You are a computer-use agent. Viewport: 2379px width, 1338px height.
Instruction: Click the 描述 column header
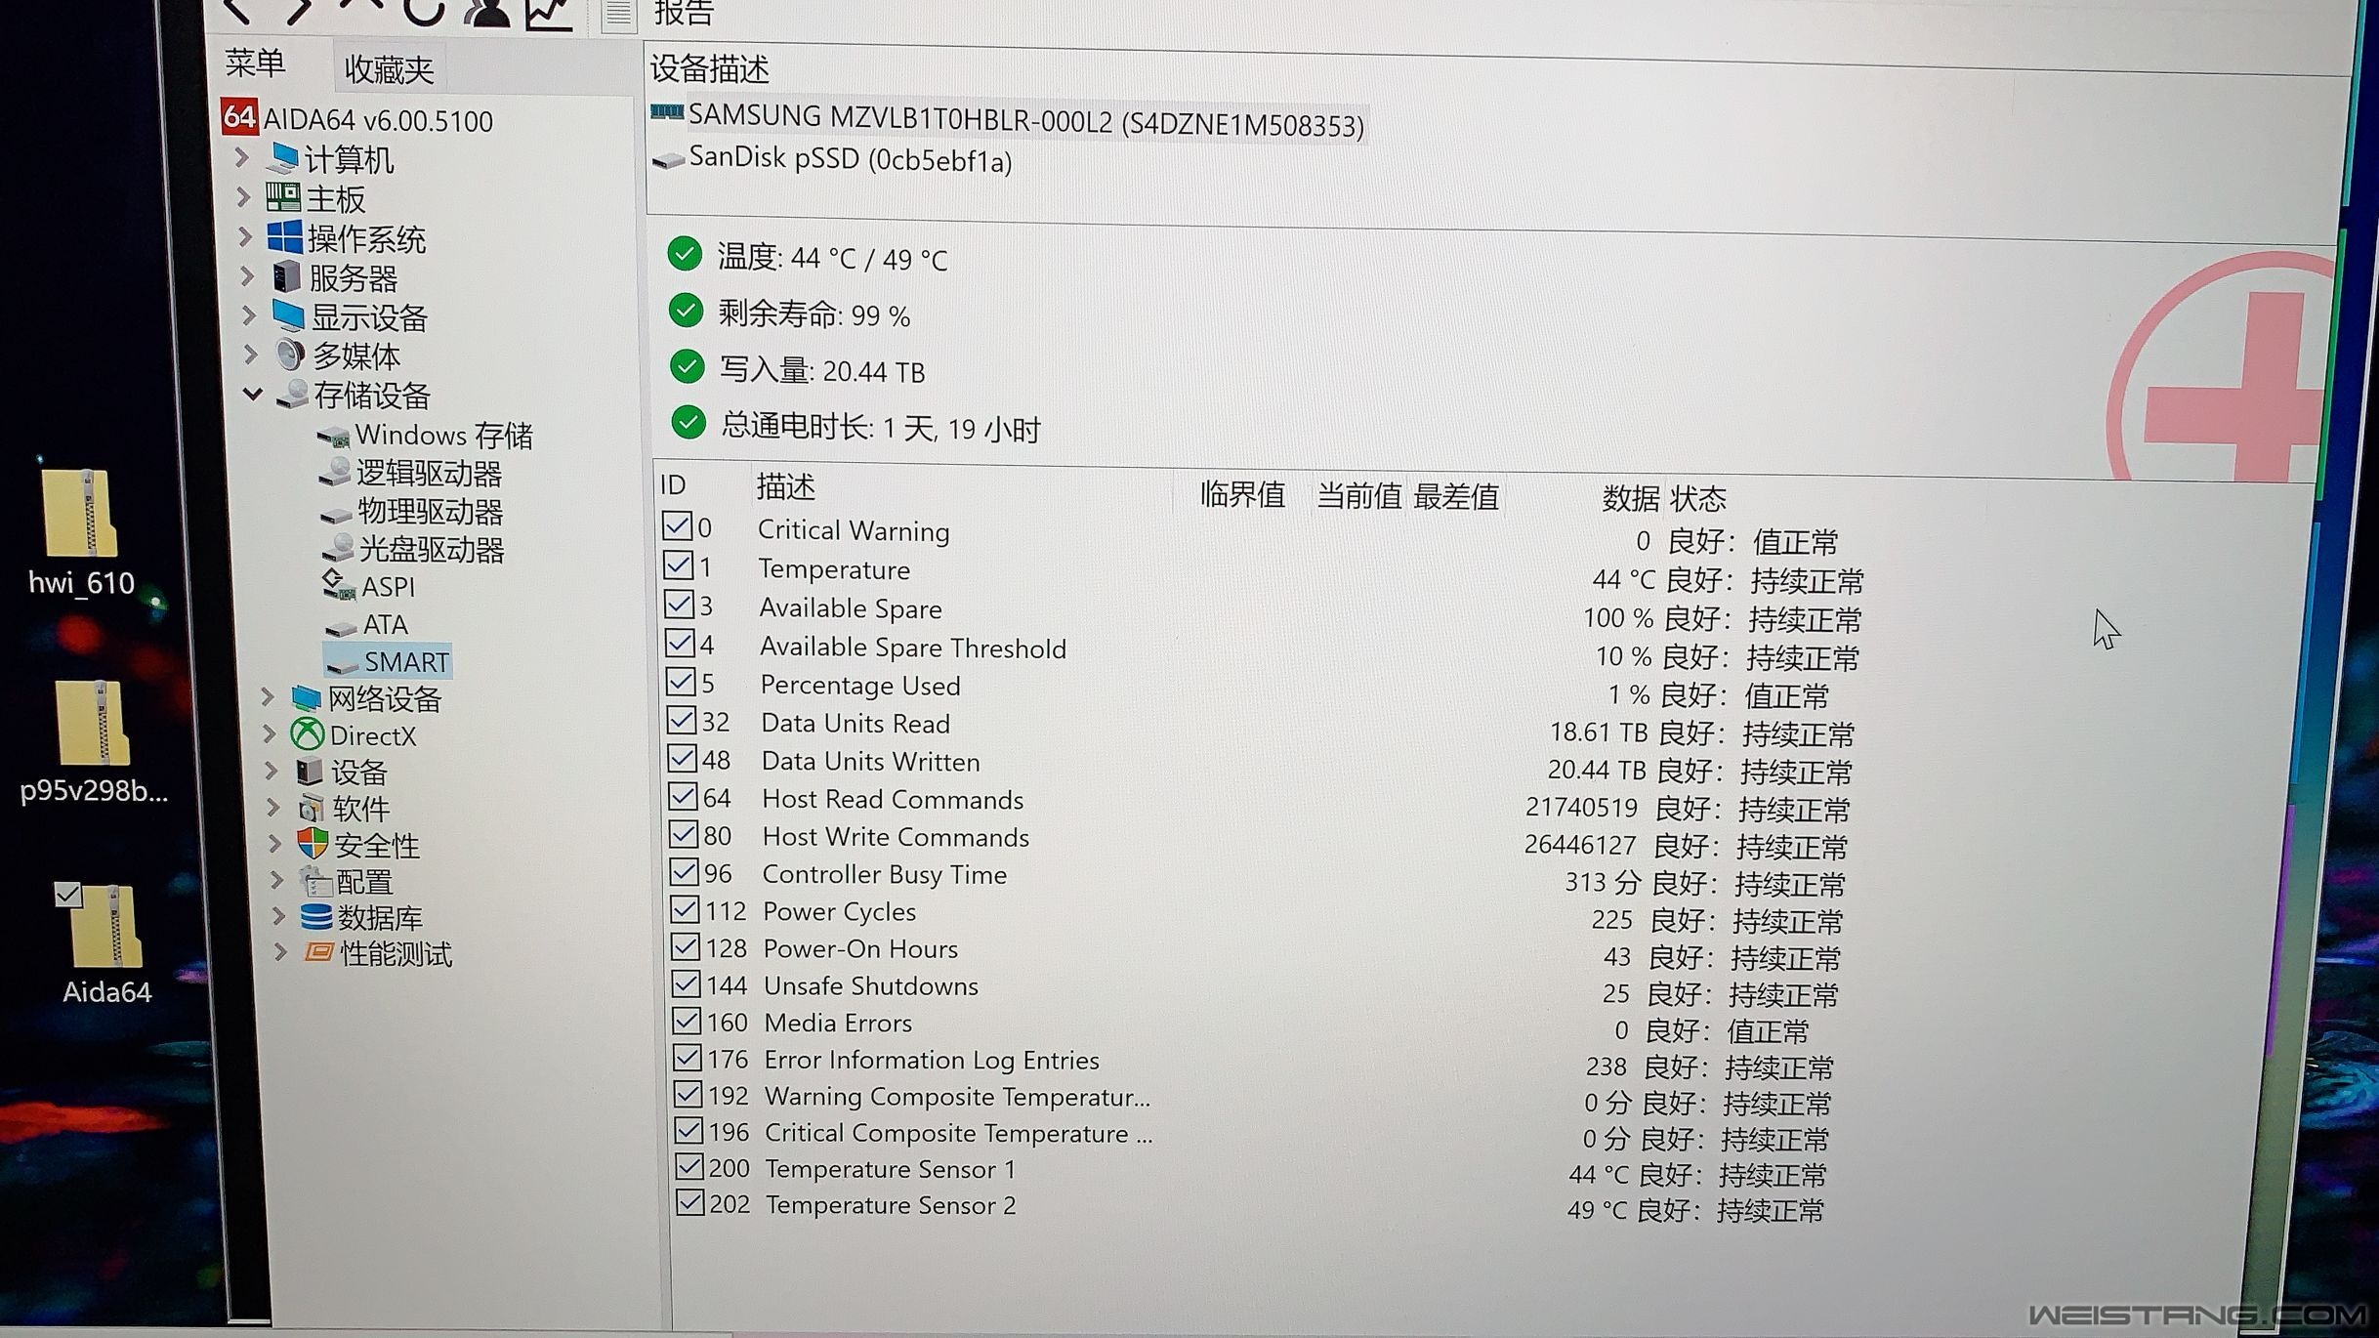785,486
